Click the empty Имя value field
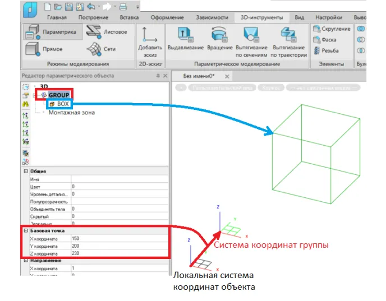386x301 pixels. pos(120,179)
